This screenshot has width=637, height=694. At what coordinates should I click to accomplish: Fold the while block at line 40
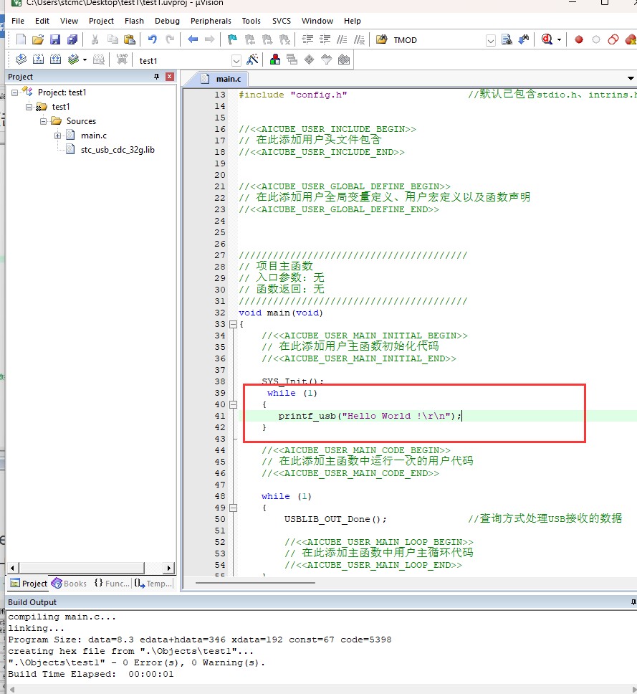233,404
